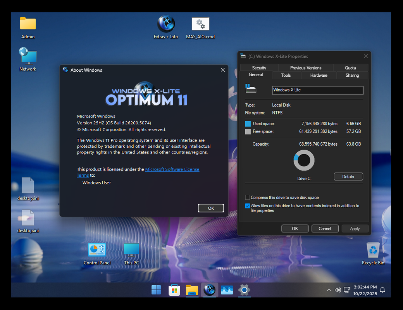
Task: Click the taskbar clock and date
Action: click(x=365, y=290)
